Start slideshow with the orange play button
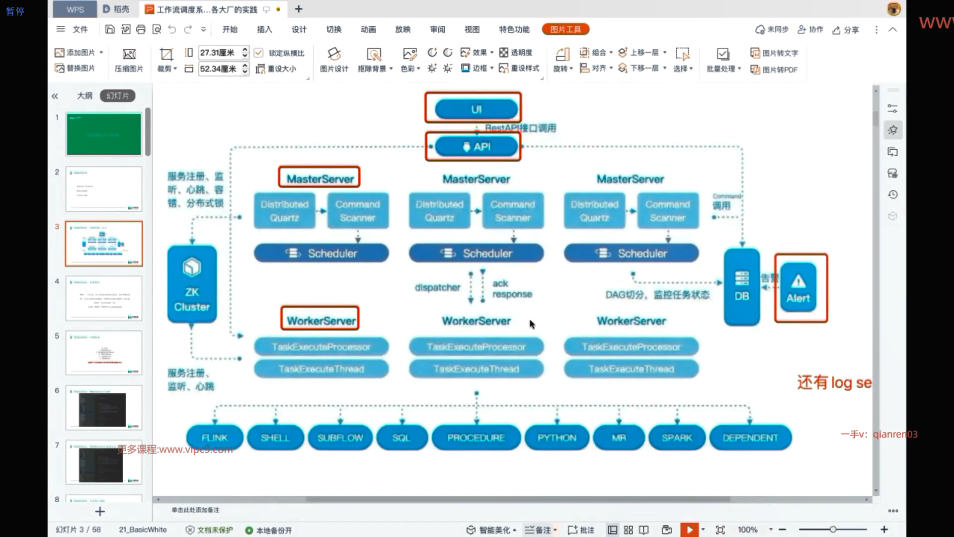Image resolution: width=954 pixels, height=537 pixels. [689, 530]
